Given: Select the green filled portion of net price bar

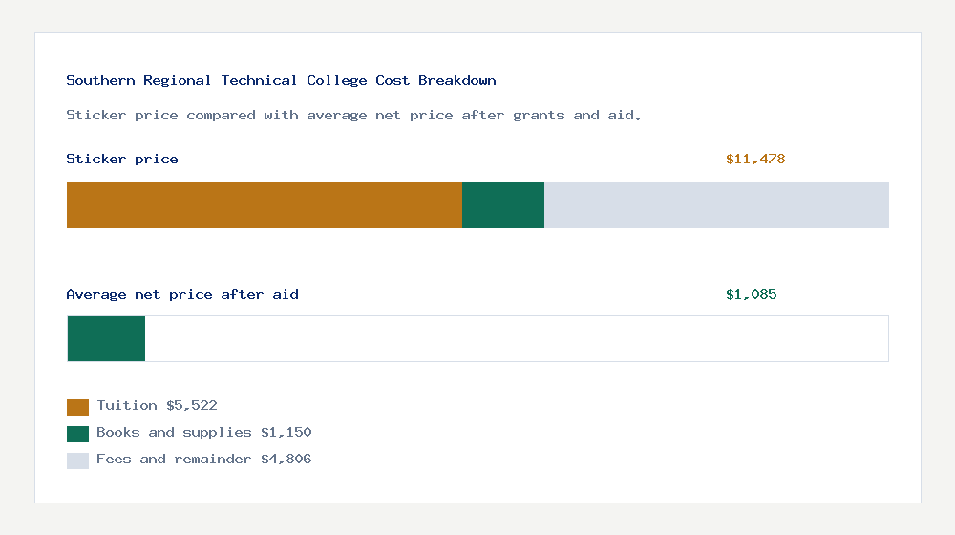Looking at the screenshot, I should click(106, 339).
